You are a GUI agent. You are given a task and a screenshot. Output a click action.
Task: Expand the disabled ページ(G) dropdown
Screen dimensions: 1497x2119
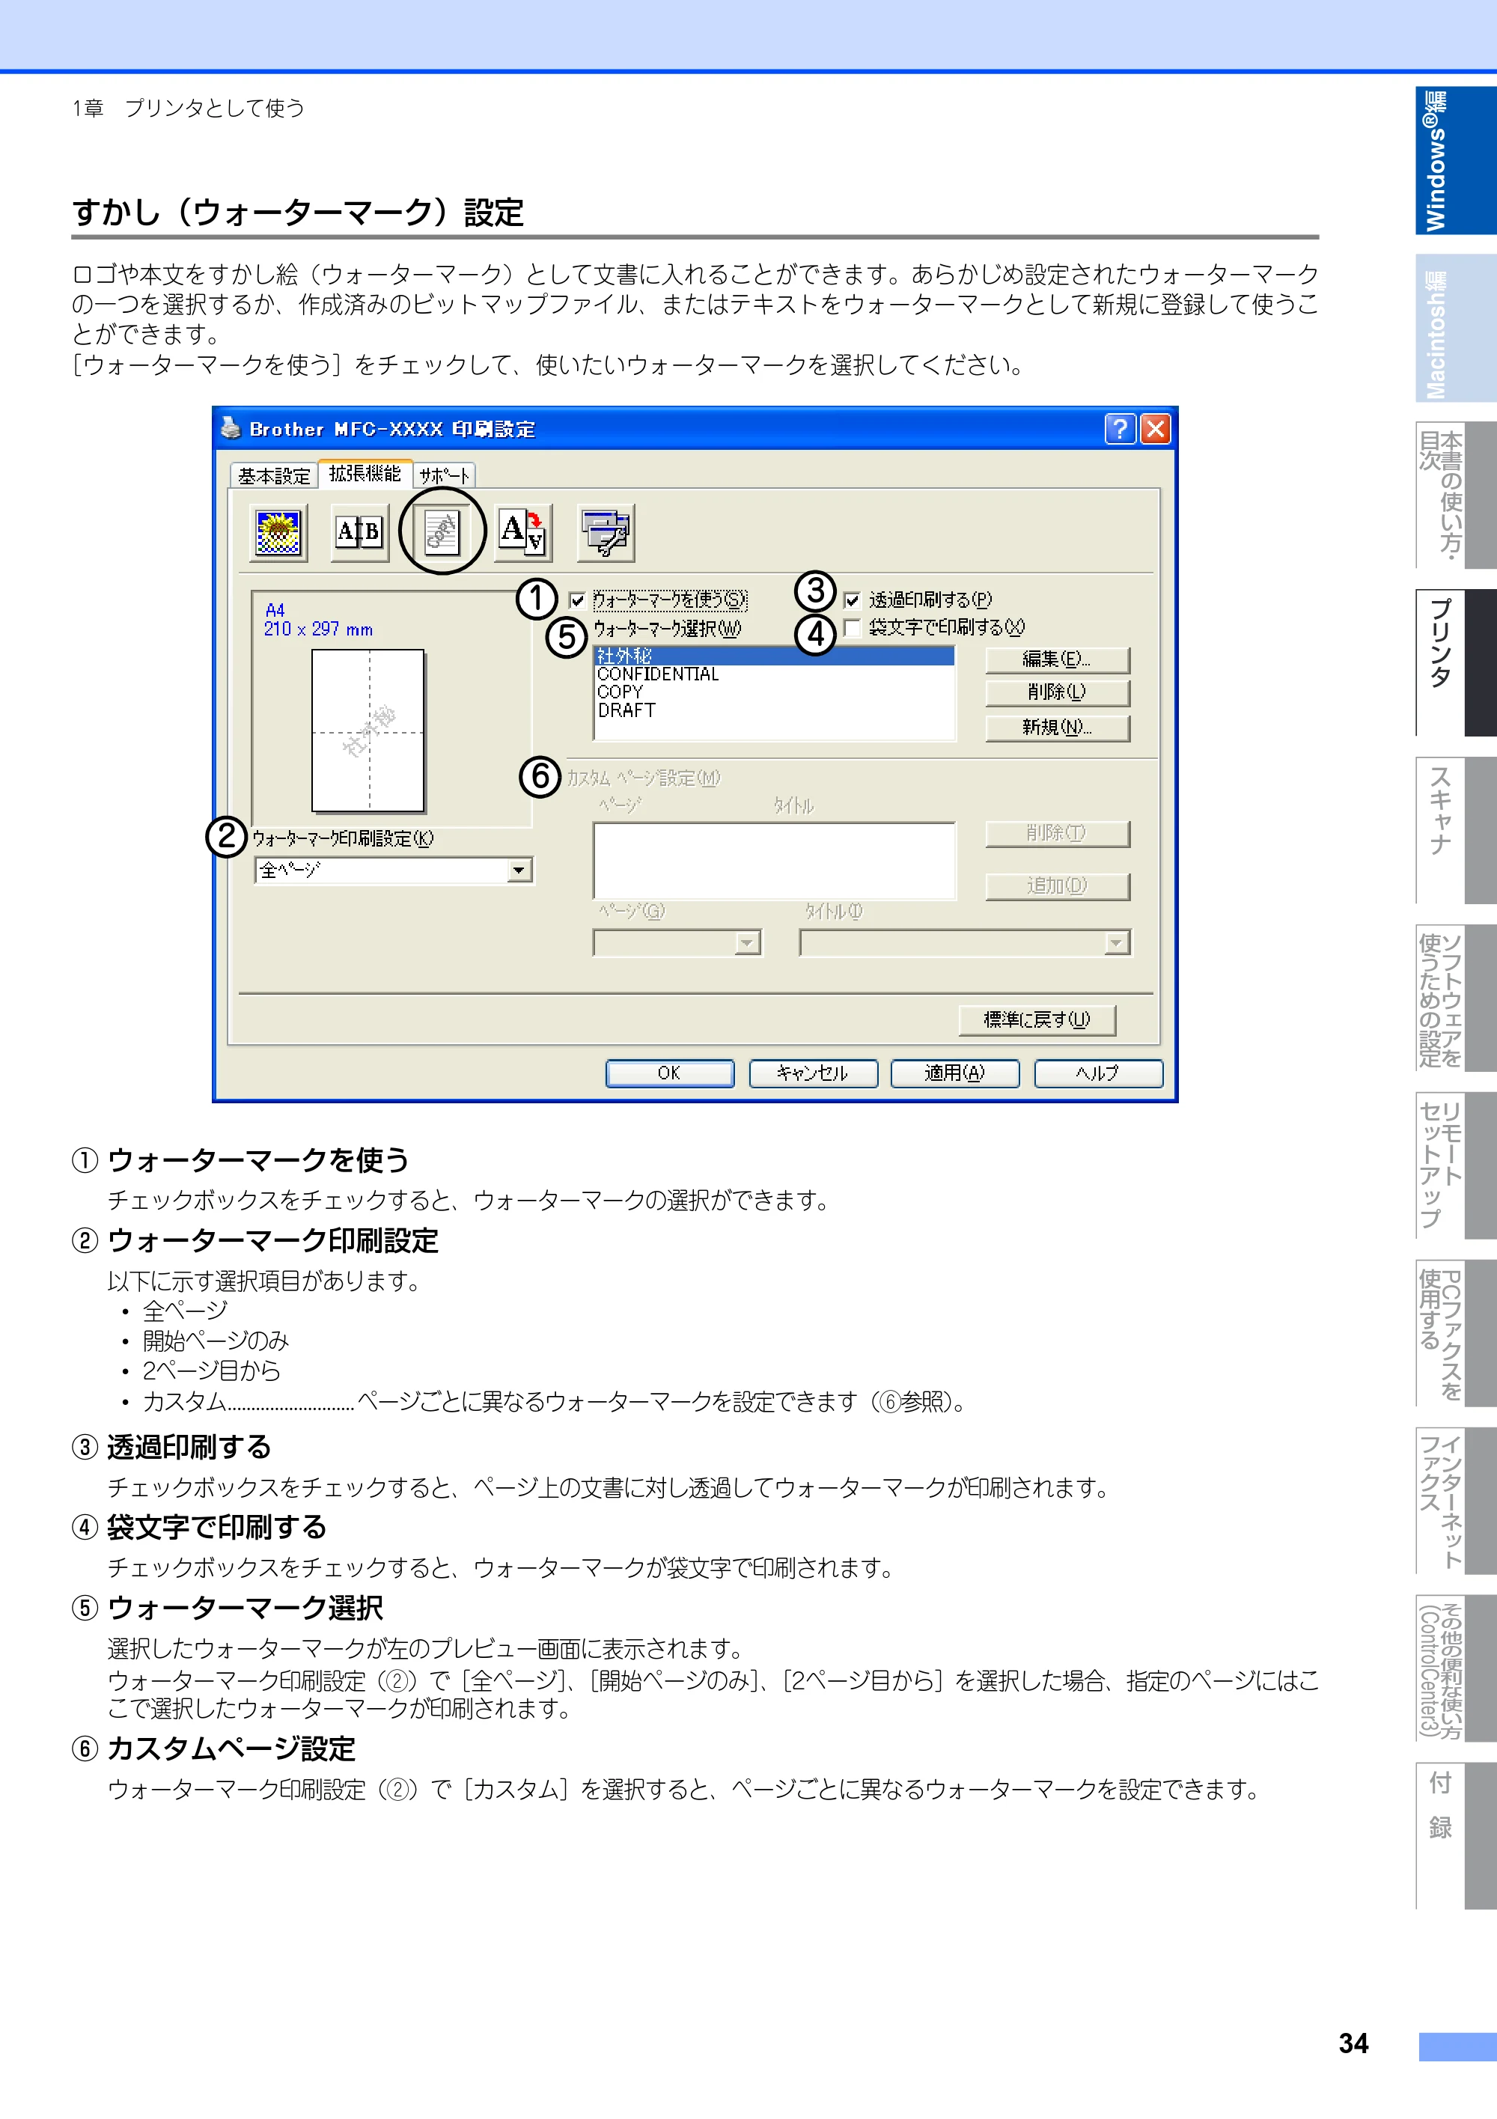pyautogui.click(x=677, y=942)
